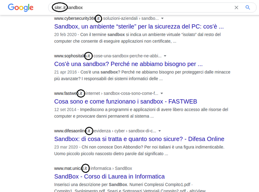Click the www.cybersecurity360.it URL breadcrumb

click(x=106, y=19)
